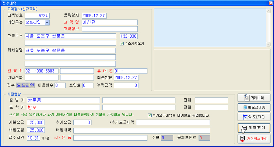Click the 등록일자 field 2005.12.27
The width and height of the screenshot is (274, 147).
[x=94, y=16]
